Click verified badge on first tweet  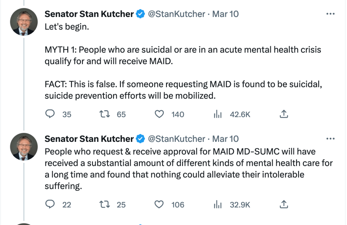click(140, 14)
